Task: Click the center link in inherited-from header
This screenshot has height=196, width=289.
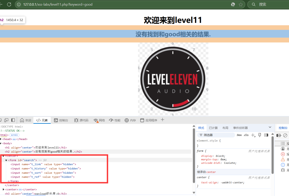Action: (211, 172)
